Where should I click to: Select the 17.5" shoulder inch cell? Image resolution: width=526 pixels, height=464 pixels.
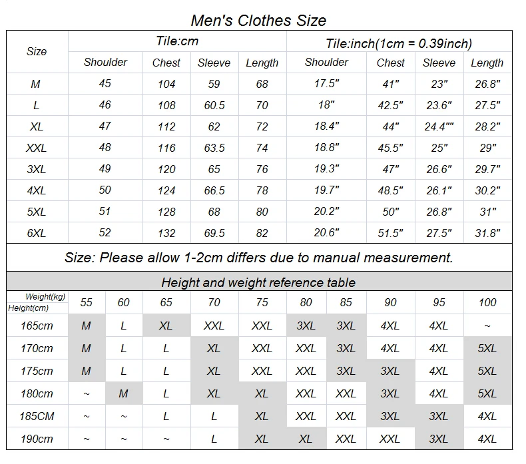[x=326, y=84]
